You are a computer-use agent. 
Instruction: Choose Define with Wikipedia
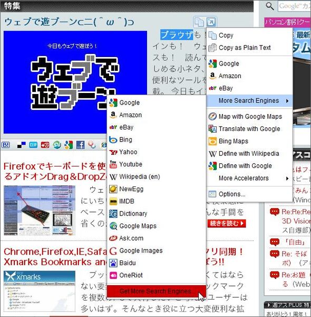[x=249, y=153]
